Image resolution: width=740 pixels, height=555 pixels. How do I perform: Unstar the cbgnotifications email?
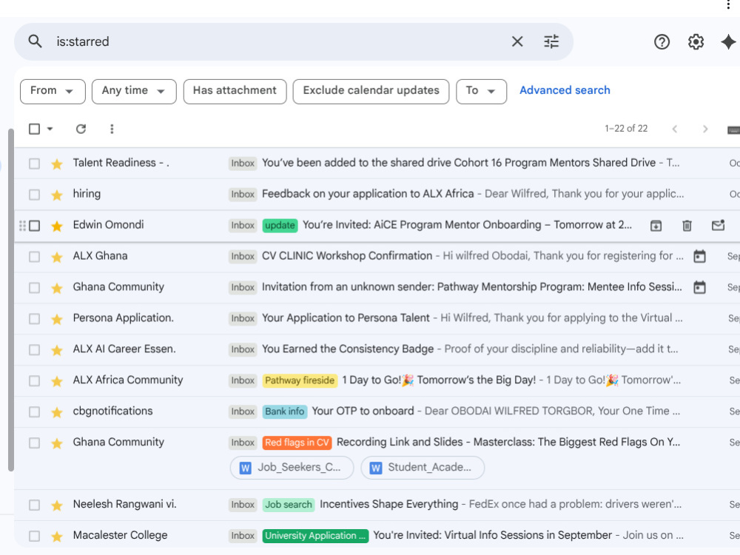[x=57, y=412]
